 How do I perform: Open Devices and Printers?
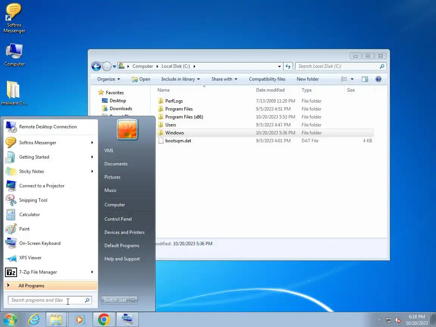pyautogui.click(x=124, y=232)
